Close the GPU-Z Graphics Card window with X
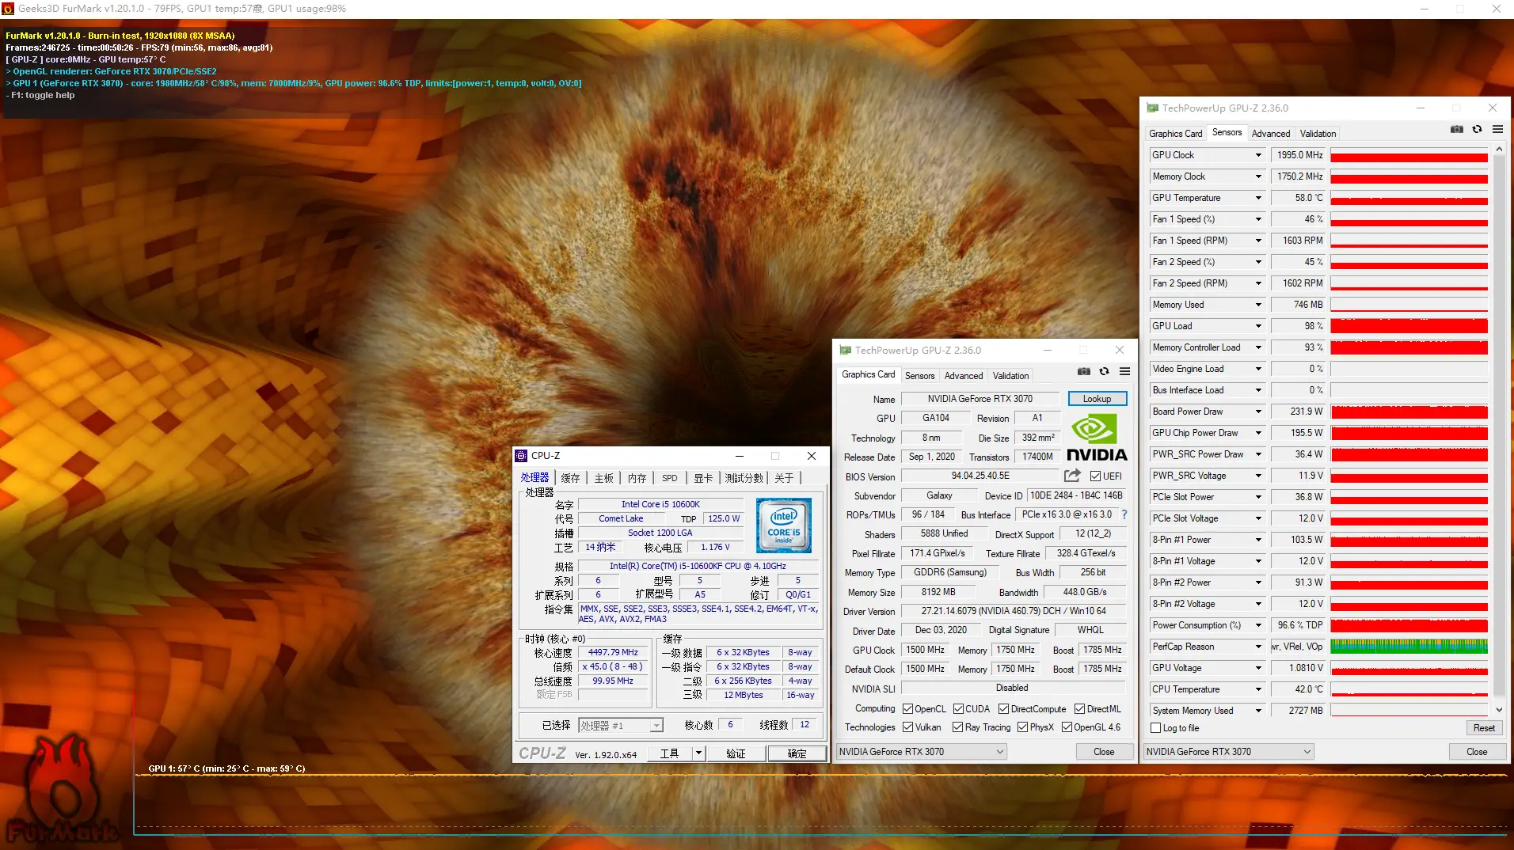The image size is (1514, 850). (x=1119, y=350)
